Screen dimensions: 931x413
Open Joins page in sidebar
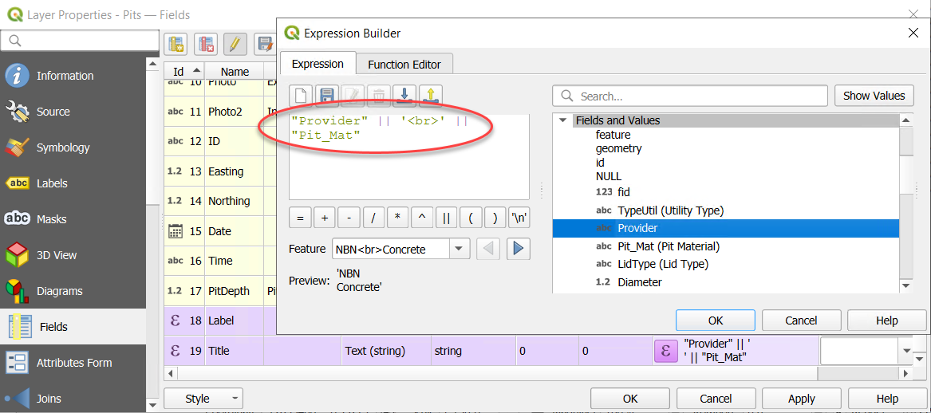click(73, 399)
